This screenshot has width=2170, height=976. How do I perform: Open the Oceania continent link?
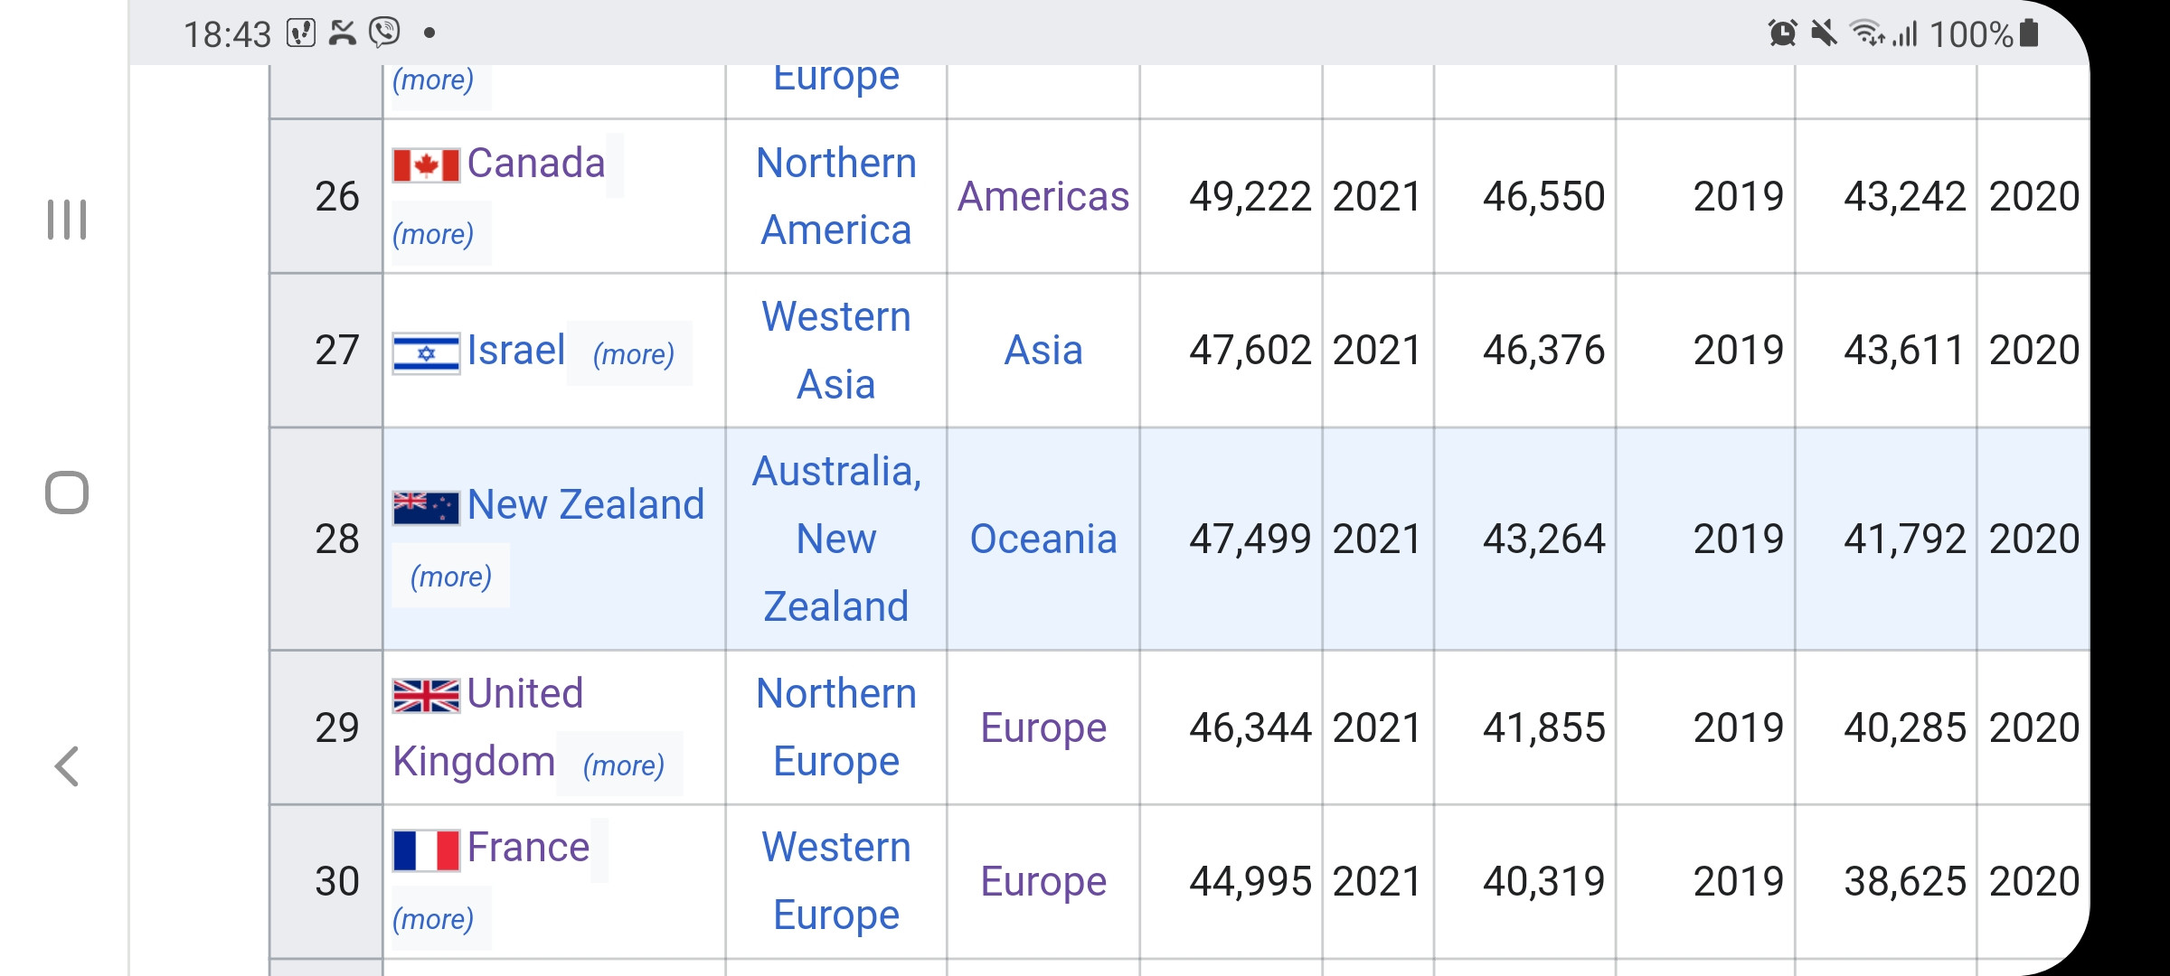tap(1043, 540)
